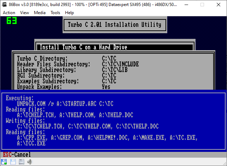This screenshot has height=166, width=227.
Task: Select the Turbo C Directory field
Action: pos(107,58)
